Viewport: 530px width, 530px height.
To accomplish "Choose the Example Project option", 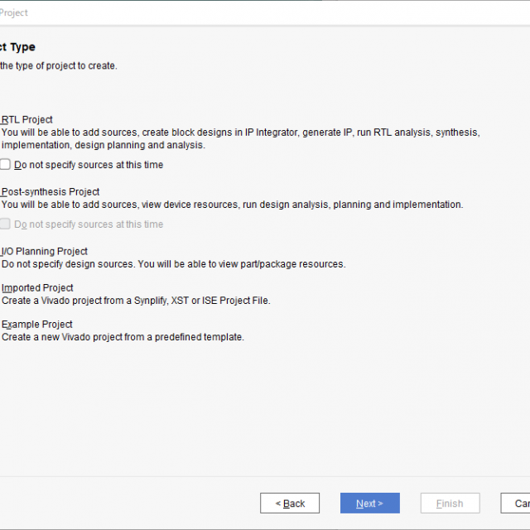I will [37, 325].
